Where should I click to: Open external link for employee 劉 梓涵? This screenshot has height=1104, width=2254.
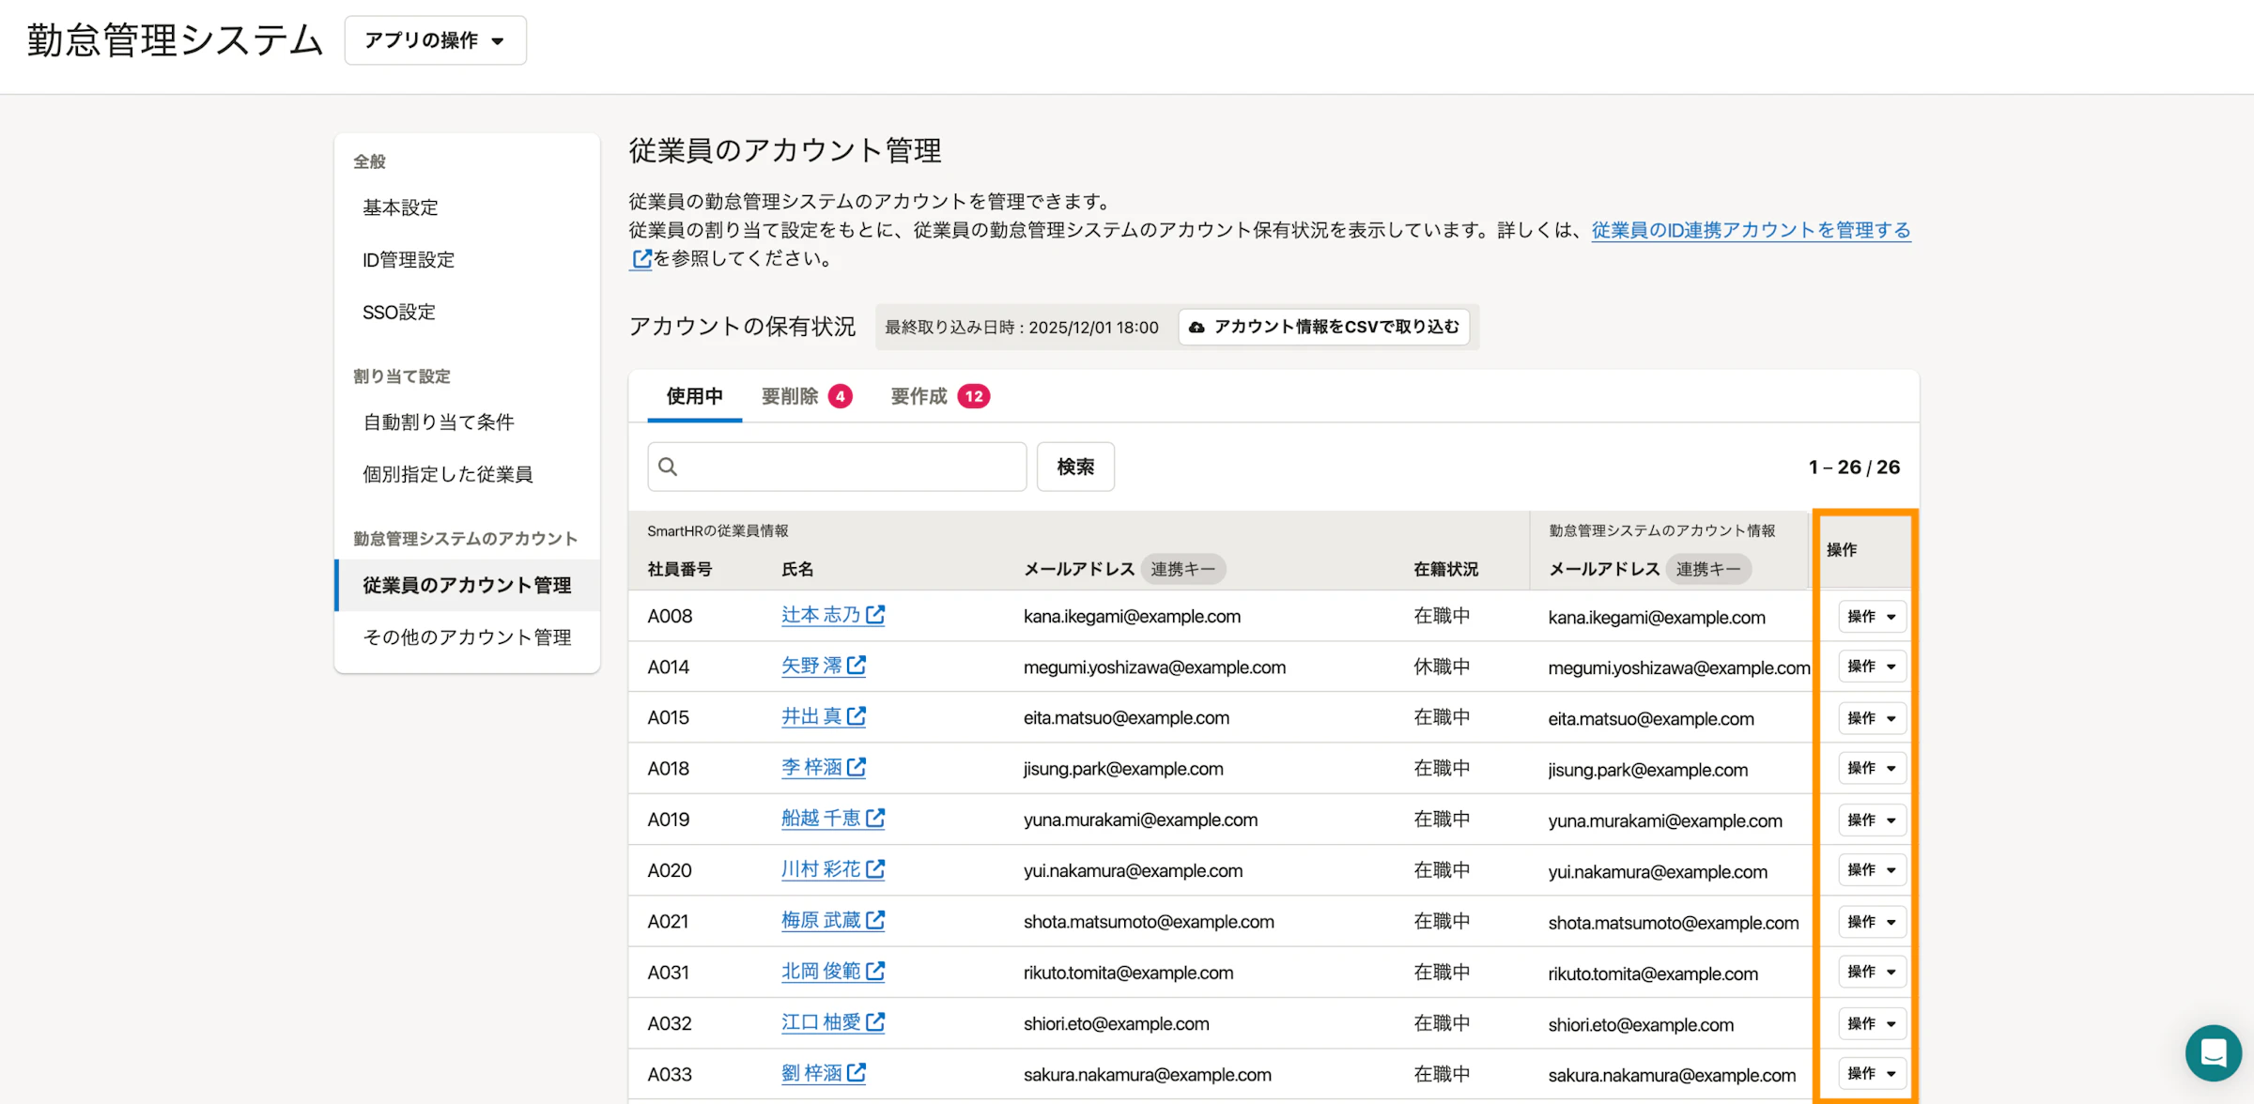pos(856,1071)
